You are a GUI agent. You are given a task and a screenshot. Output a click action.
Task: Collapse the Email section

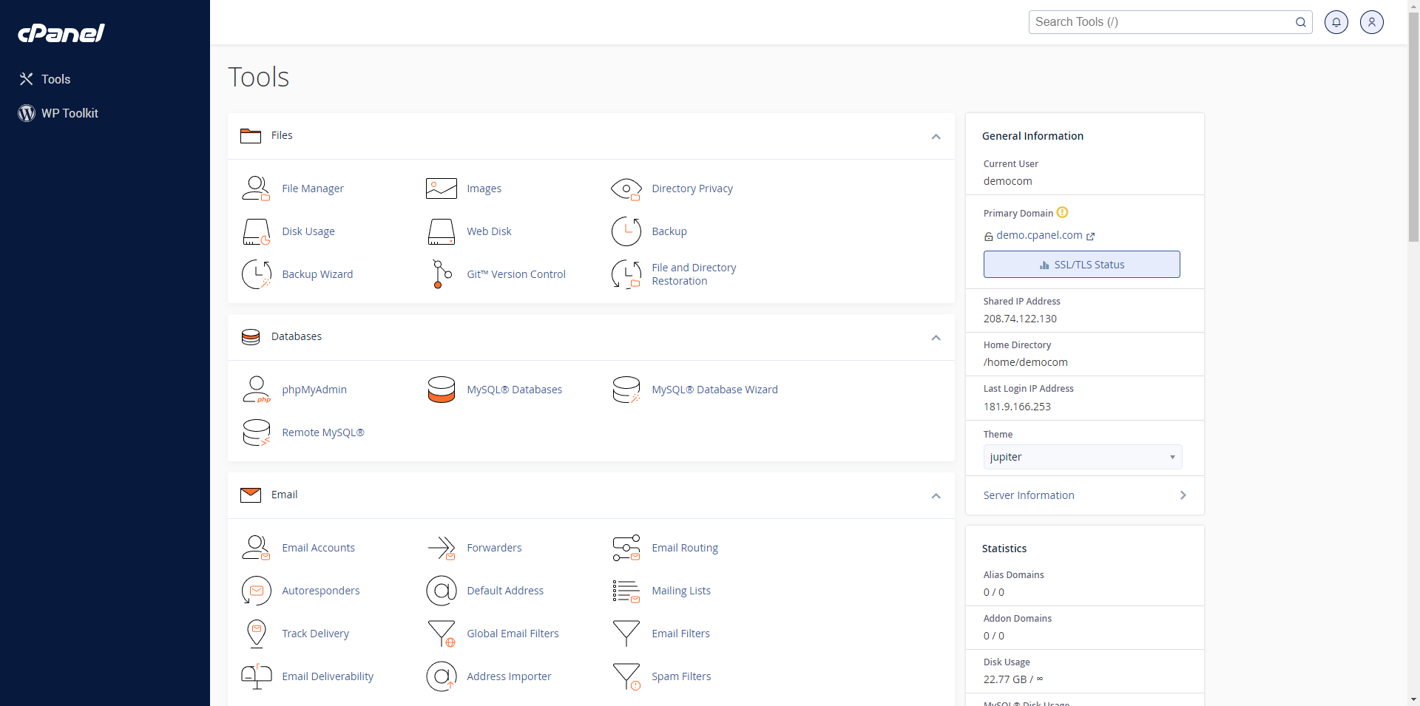pos(936,496)
